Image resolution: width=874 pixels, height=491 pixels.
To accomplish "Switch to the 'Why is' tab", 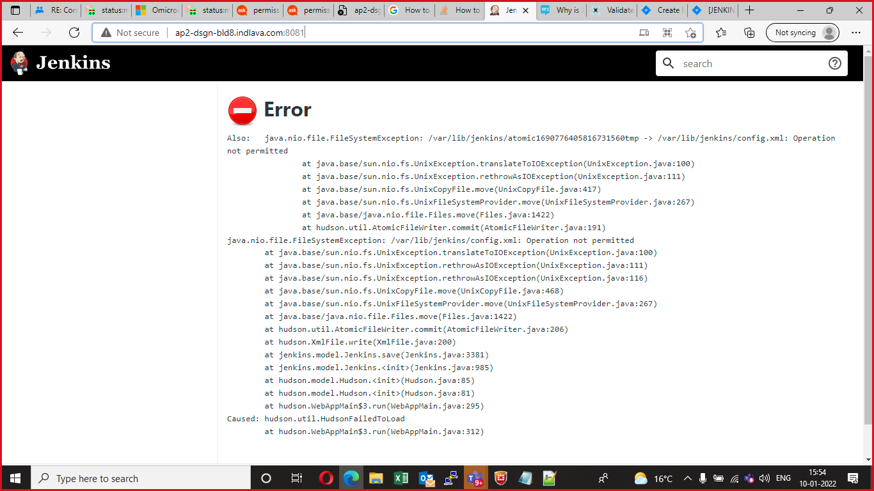I will pyautogui.click(x=562, y=10).
